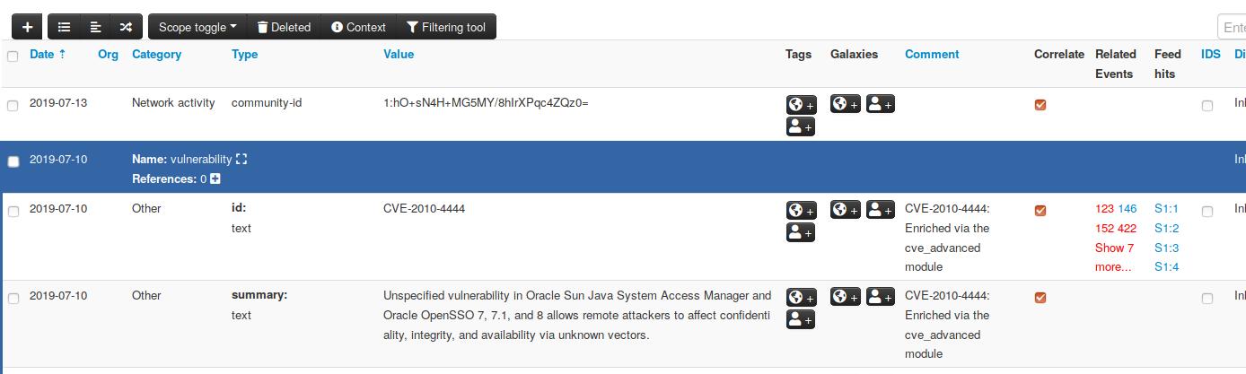Expand References with the plus icon
The height and width of the screenshot is (374, 1246).
point(215,179)
